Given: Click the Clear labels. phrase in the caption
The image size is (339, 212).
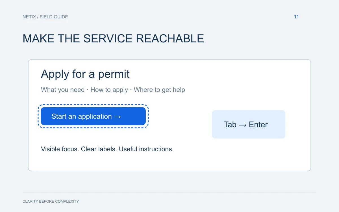Looking at the screenshot, I should tap(99, 149).
